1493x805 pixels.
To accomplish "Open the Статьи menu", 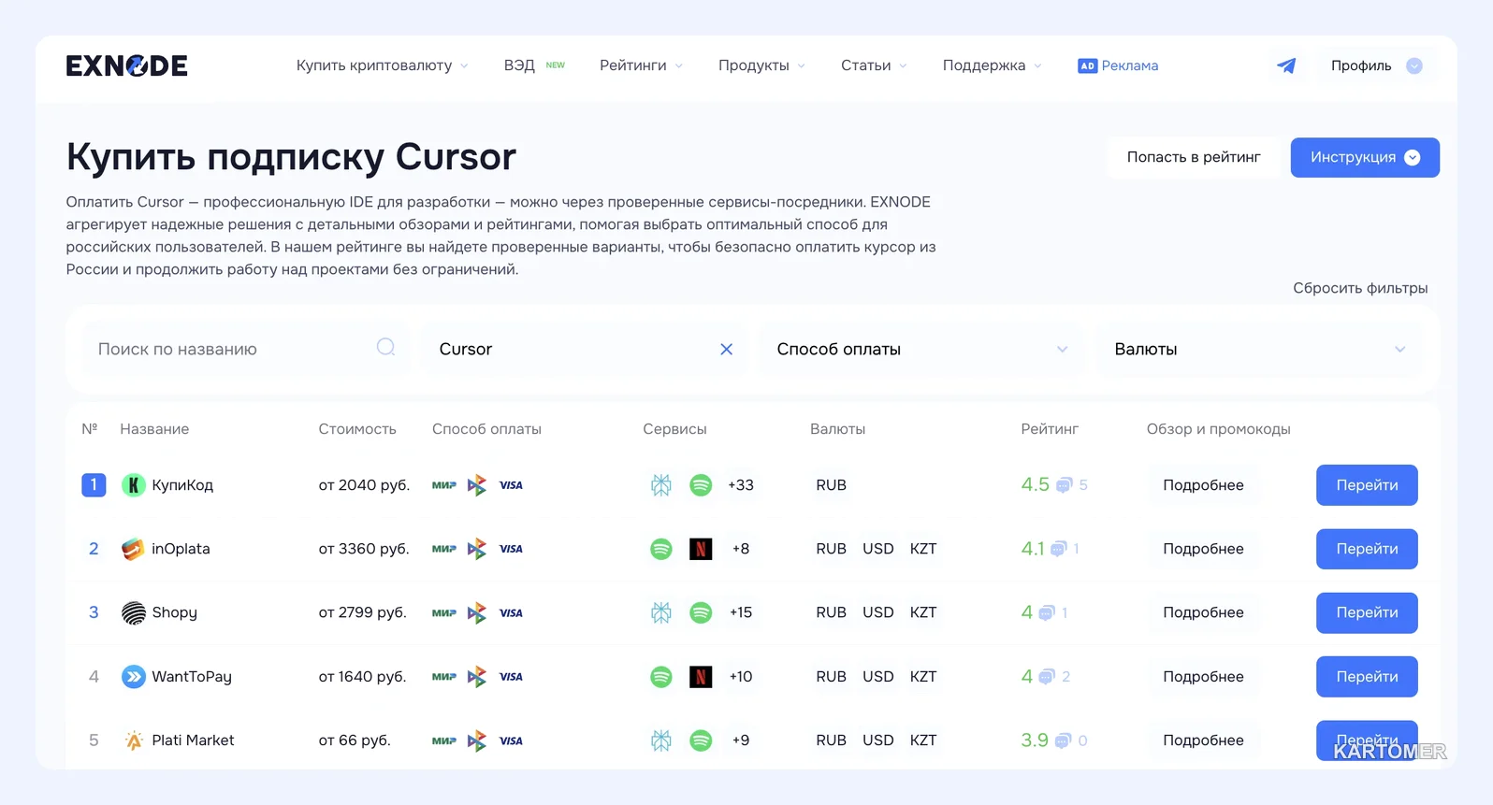I will coord(874,65).
